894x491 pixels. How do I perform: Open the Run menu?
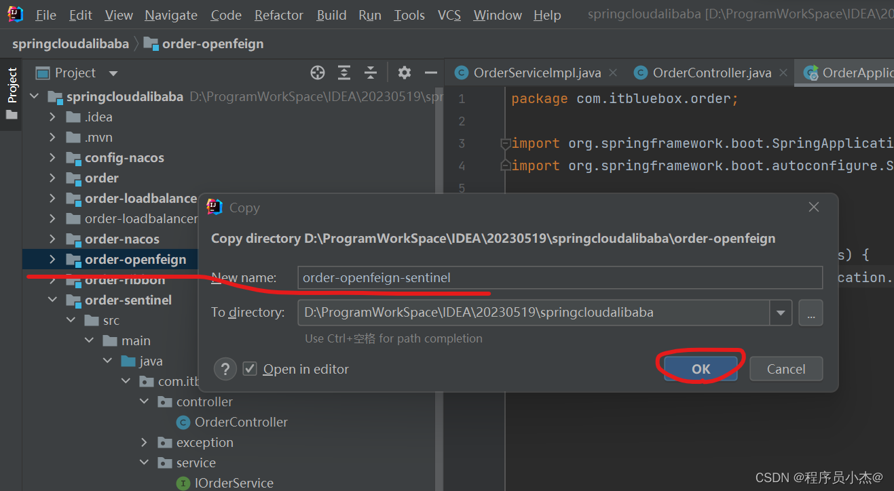370,15
